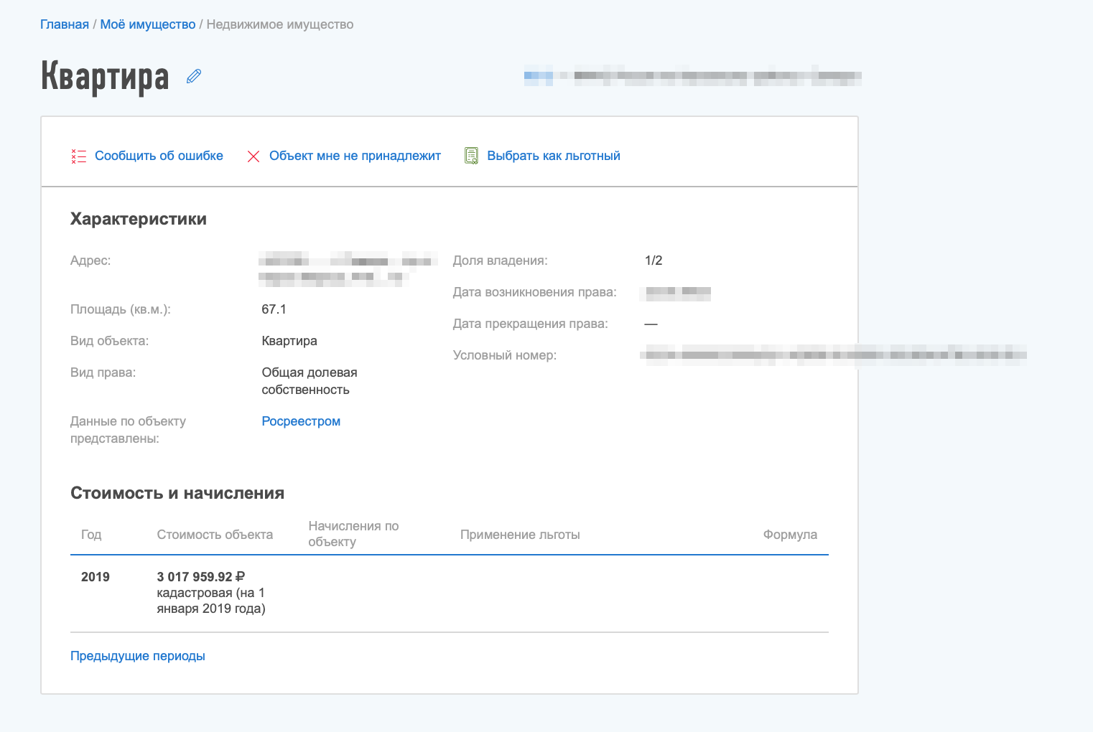Click the area value 67.1
Screen dimensions: 1093x732
coord(274,309)
